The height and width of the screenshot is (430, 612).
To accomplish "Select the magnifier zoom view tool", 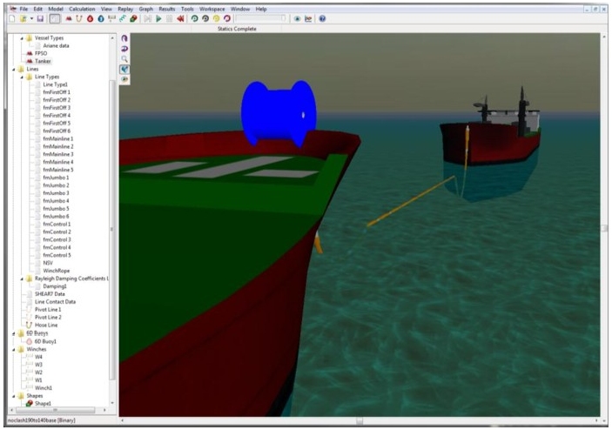I will tap(124, 59).
